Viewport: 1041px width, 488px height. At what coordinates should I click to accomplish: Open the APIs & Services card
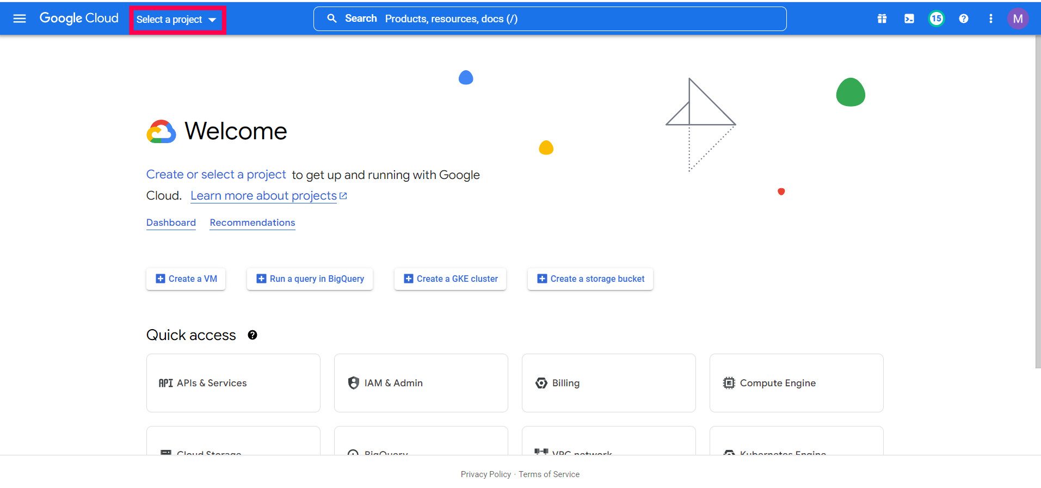click(x=233, y=383)
